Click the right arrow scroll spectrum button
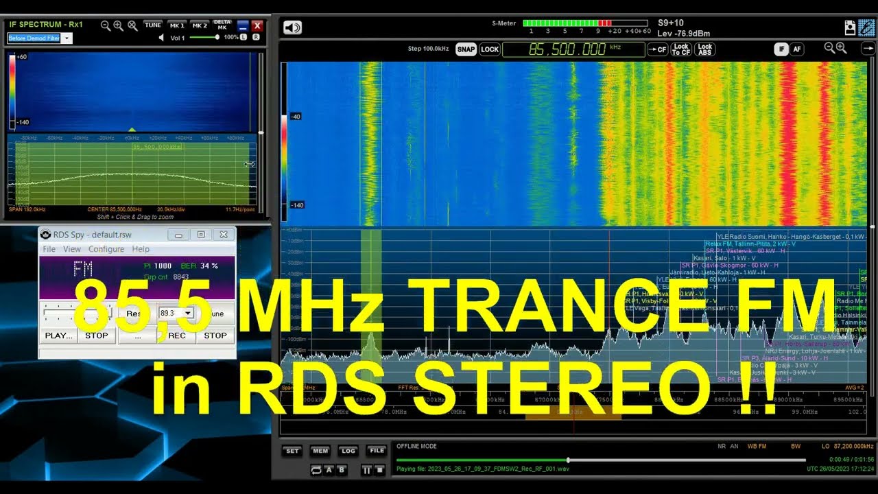 [869, 49]
